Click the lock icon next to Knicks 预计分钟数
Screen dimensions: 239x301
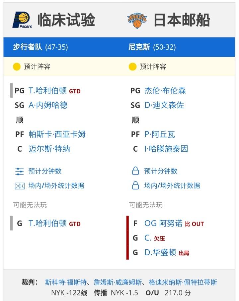coord(135,171)
